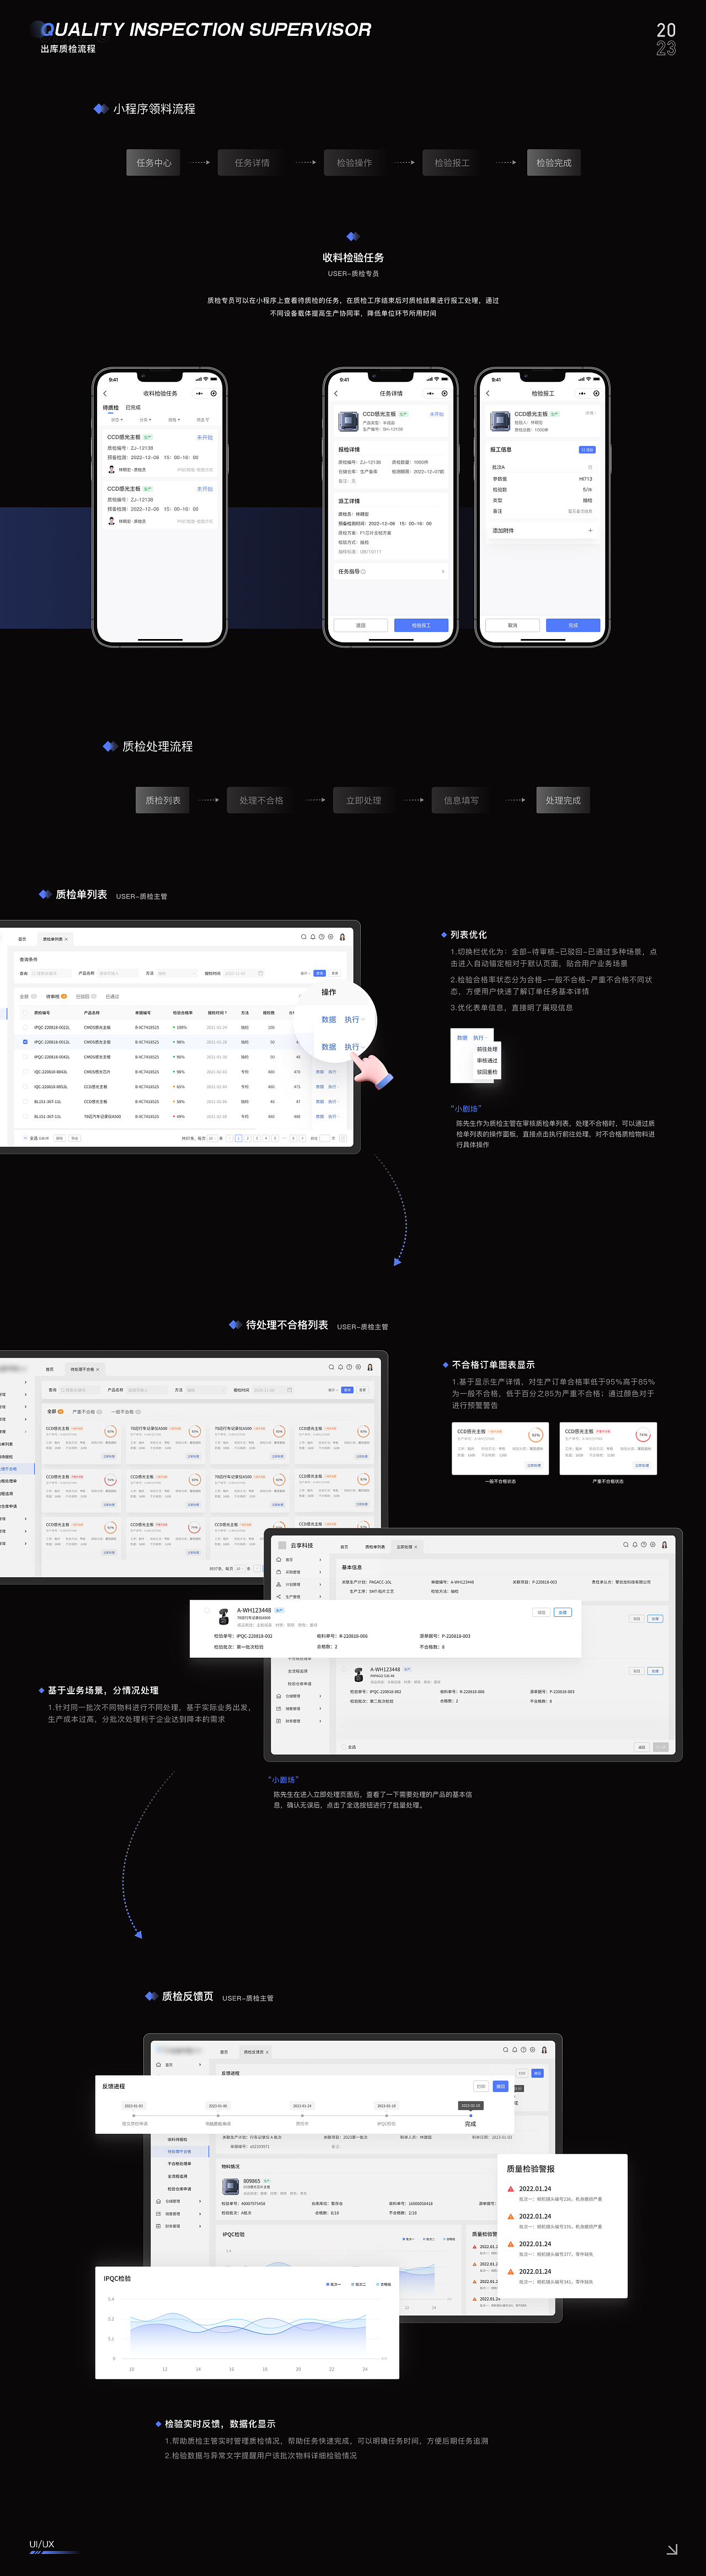
Task: Tap the 筛选 filter icon in phone
Action: (203, 420)
